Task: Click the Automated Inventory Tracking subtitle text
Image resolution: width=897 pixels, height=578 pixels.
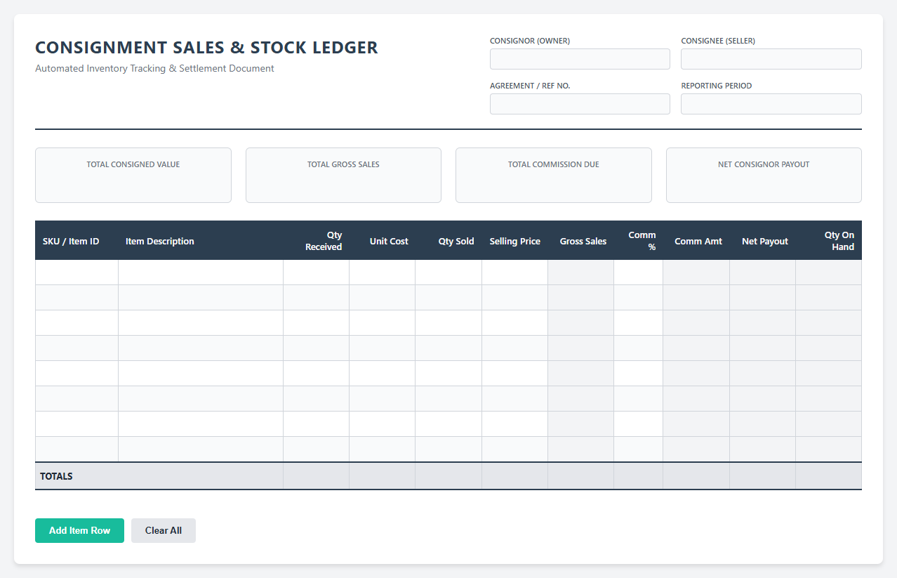Action: tap(154, 68)
